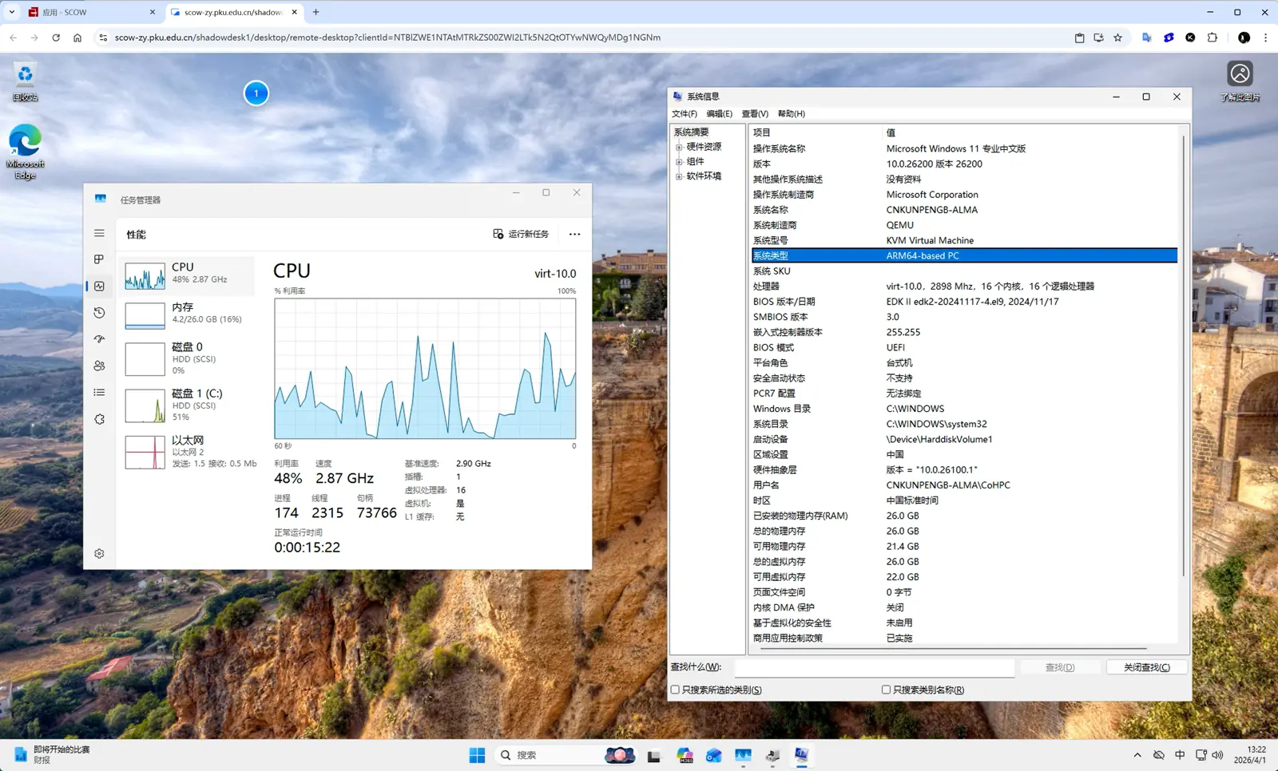Go to browser home page
This screenshot has width=1278, height=771.
click(x=77, y=38)
